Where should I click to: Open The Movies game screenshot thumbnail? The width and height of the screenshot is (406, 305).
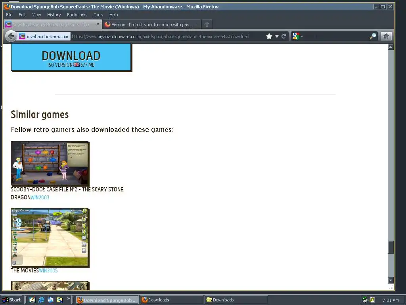(50, 237)
